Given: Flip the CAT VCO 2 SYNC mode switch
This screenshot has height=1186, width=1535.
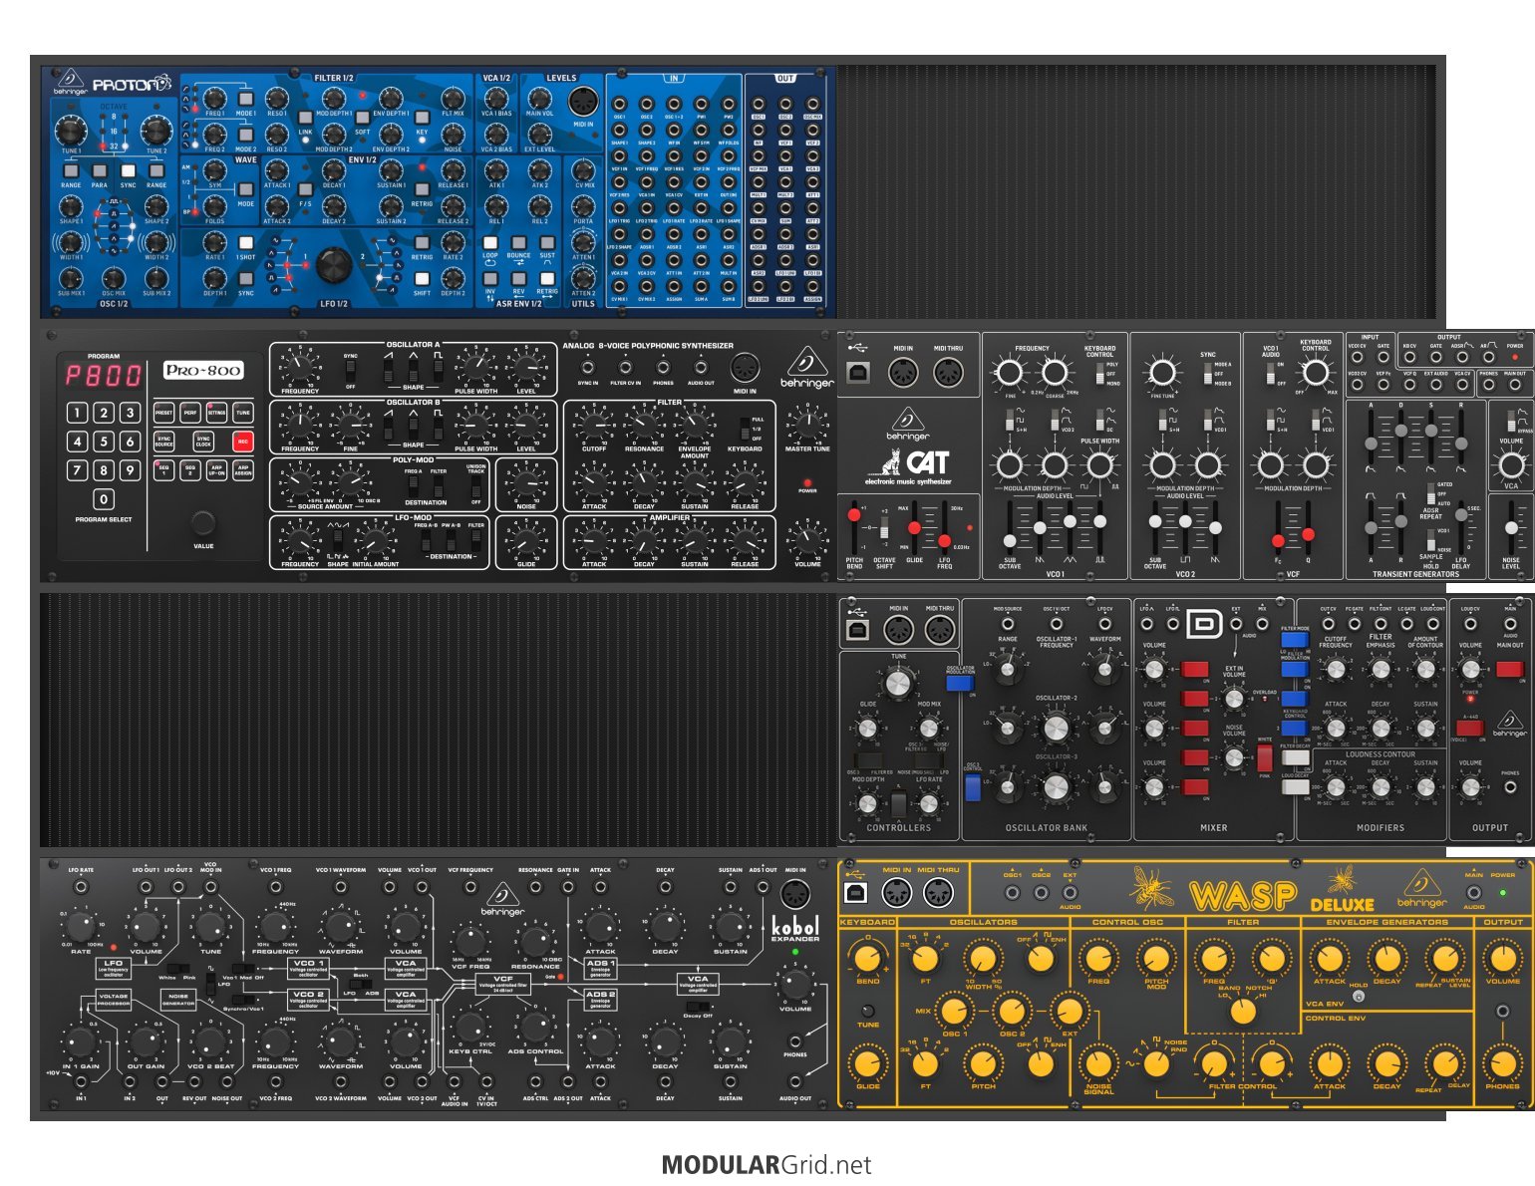Looking at the screenshot, I should (x=1208, y=374).
